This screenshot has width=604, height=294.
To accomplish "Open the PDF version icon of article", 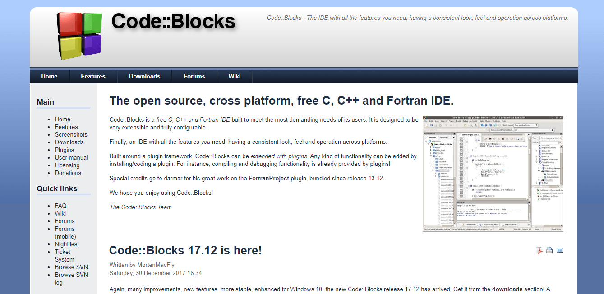I will pyautogui.click(x=539, y=251).
